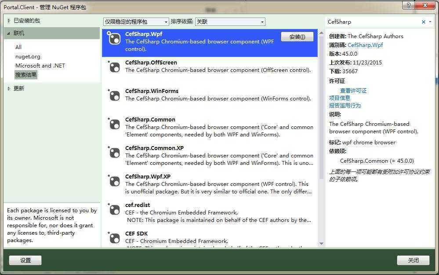Viewport: 439px width, 275px height.
Task: Click the CefSharp.Wpf package icon
Action: [x=114, y=39]
